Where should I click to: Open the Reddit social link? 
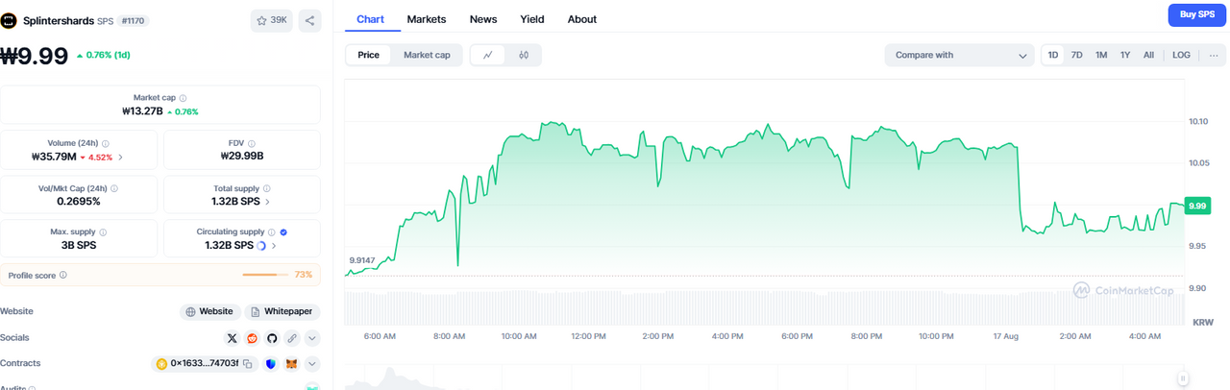252,338
